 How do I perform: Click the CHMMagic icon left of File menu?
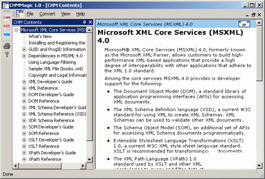[x=19, y=14]
